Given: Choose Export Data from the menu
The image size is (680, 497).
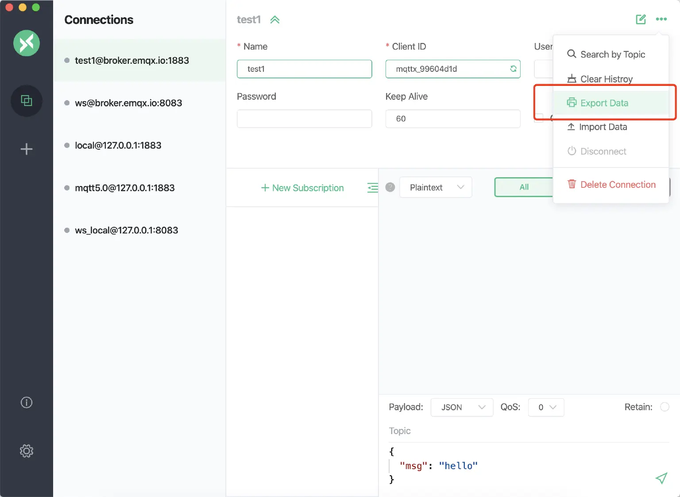Looking at the screenshot, I should pyautogui.click(x=604, y=103).
